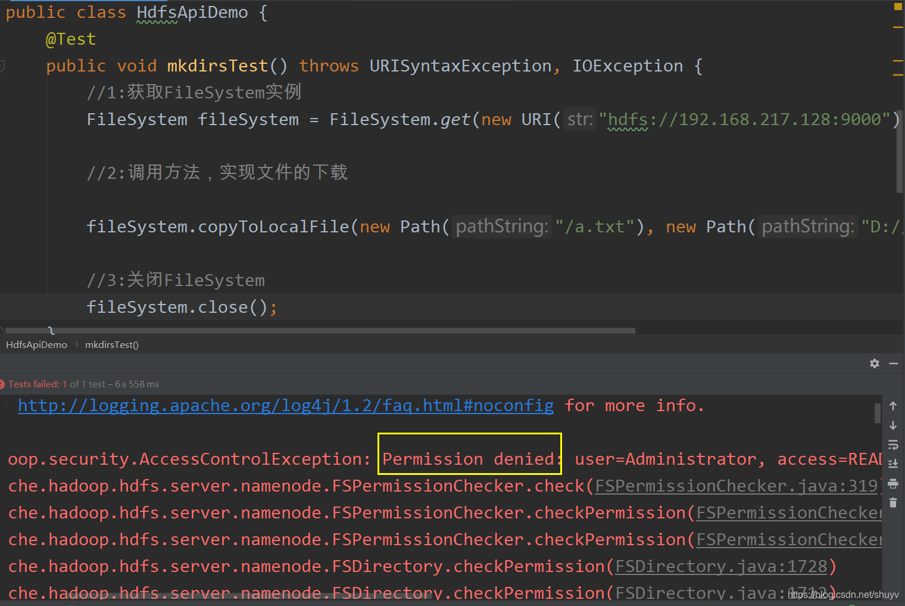
Task: Clear console output with the trash icon
Action: [x=893, y=502]
